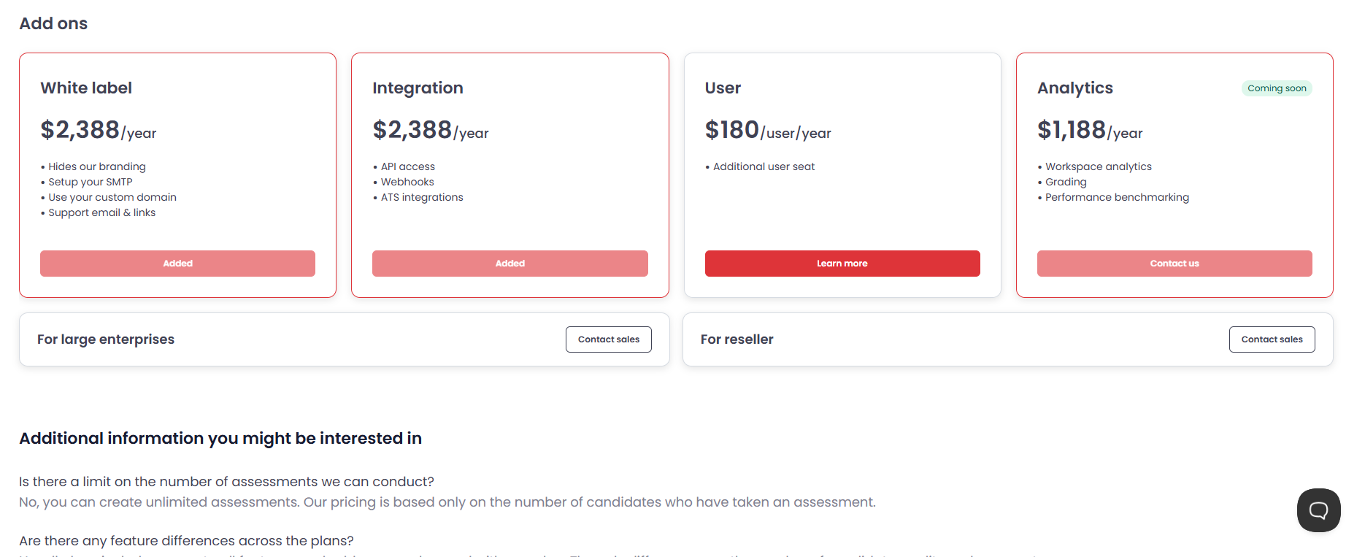Screen dimensions: 1365x557
Task: Click Contact us on the Analytics card
Action: [1174, 264]
